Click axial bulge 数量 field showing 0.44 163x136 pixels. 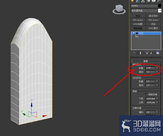point(150,68)
